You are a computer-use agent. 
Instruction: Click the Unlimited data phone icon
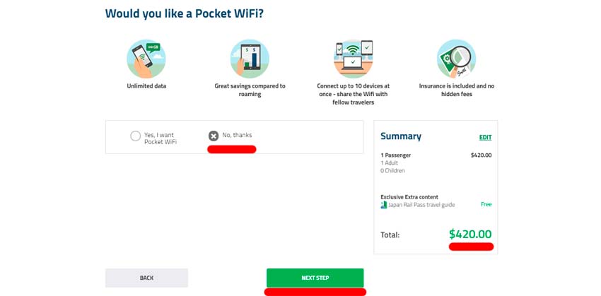146,58
